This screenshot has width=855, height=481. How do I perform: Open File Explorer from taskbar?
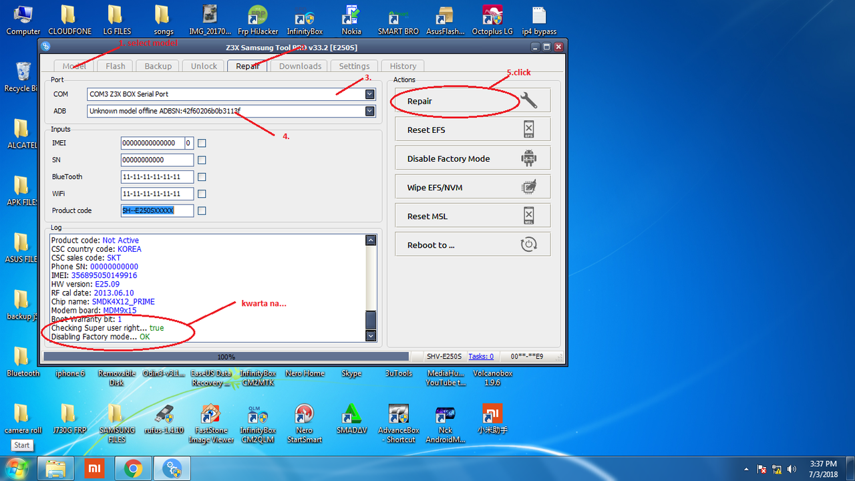55,469
